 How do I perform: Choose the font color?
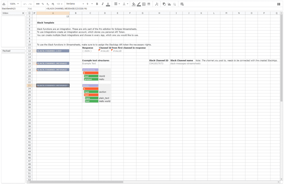108,4
